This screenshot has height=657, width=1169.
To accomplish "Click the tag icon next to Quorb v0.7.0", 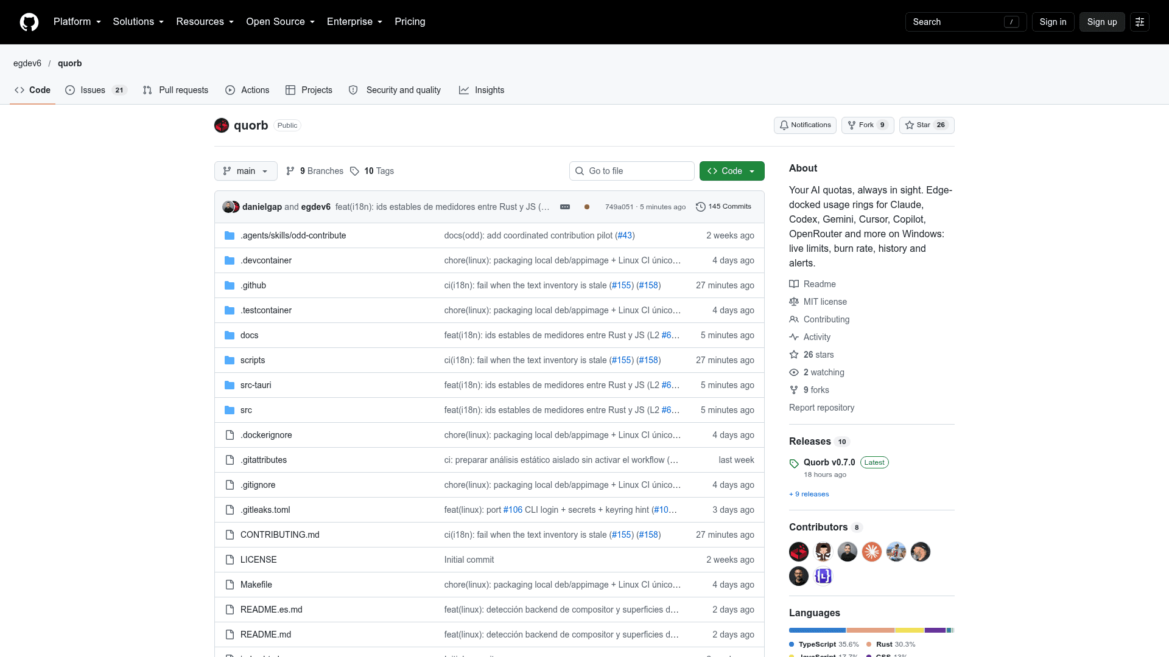I will [794, 464].
